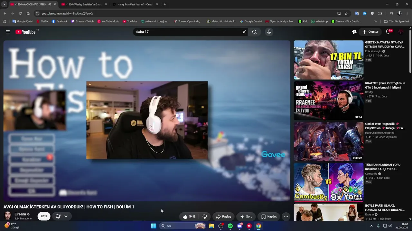412x231 pixels.
Task: Click the browser home button
Action: tap(28, 13)
